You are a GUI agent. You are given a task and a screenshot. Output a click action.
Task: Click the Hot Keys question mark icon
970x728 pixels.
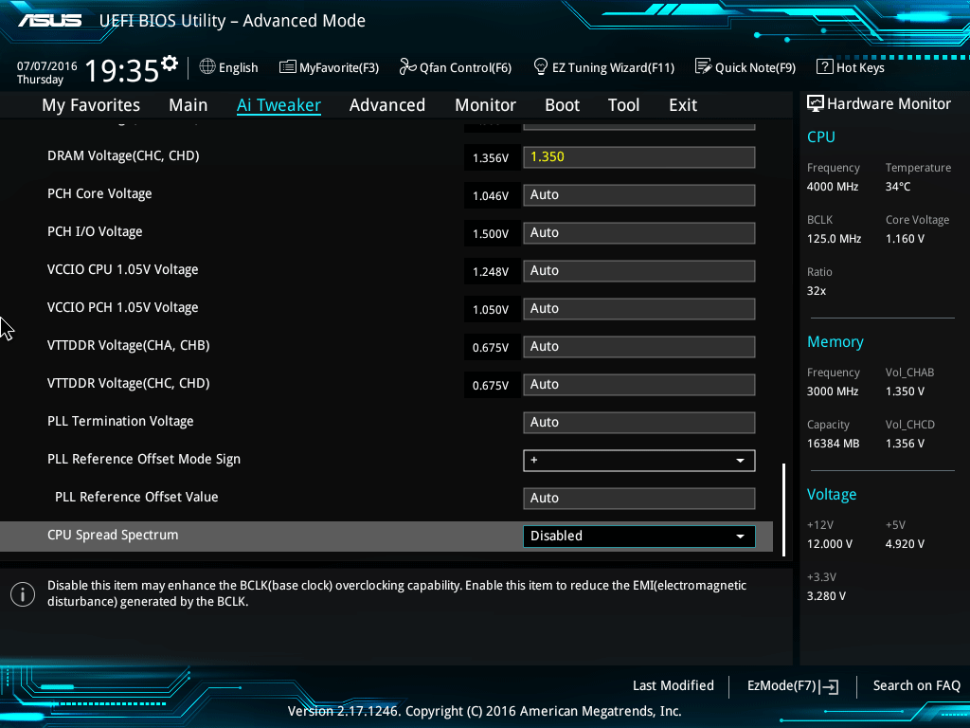tap(825, 66)
